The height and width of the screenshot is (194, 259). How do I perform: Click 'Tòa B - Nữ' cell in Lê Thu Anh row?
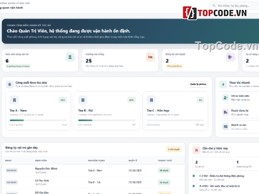click(94, 182)
